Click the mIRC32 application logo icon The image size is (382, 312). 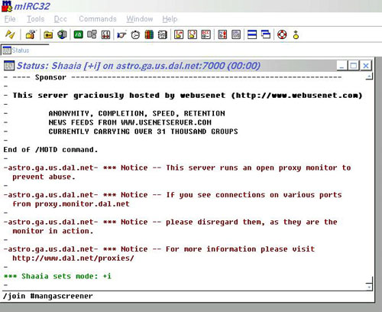coord(7,6)
